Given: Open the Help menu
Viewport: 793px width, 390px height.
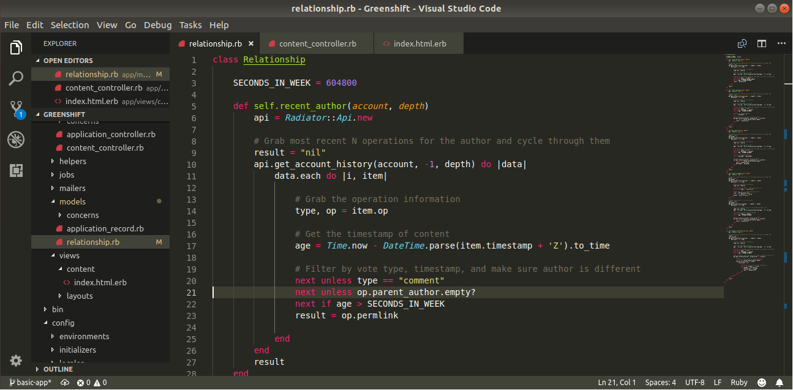Looking at the screenshot, I should (x=219, y=25).
